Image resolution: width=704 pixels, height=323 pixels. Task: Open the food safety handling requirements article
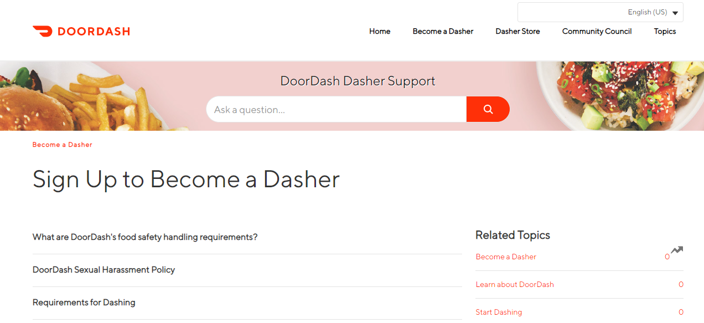[x=144, y=237]
